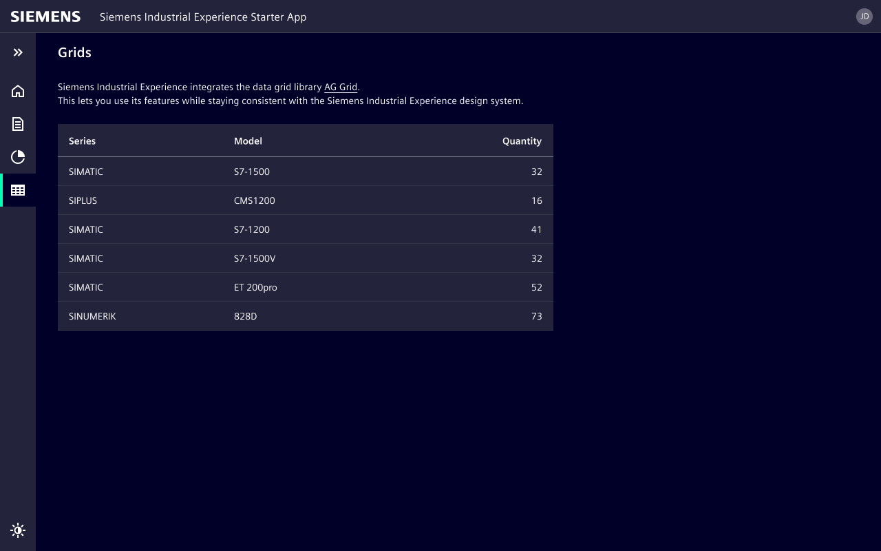Click the Grids page heading
The height and width of the screenshot is (551, 881).
point(74,52)
